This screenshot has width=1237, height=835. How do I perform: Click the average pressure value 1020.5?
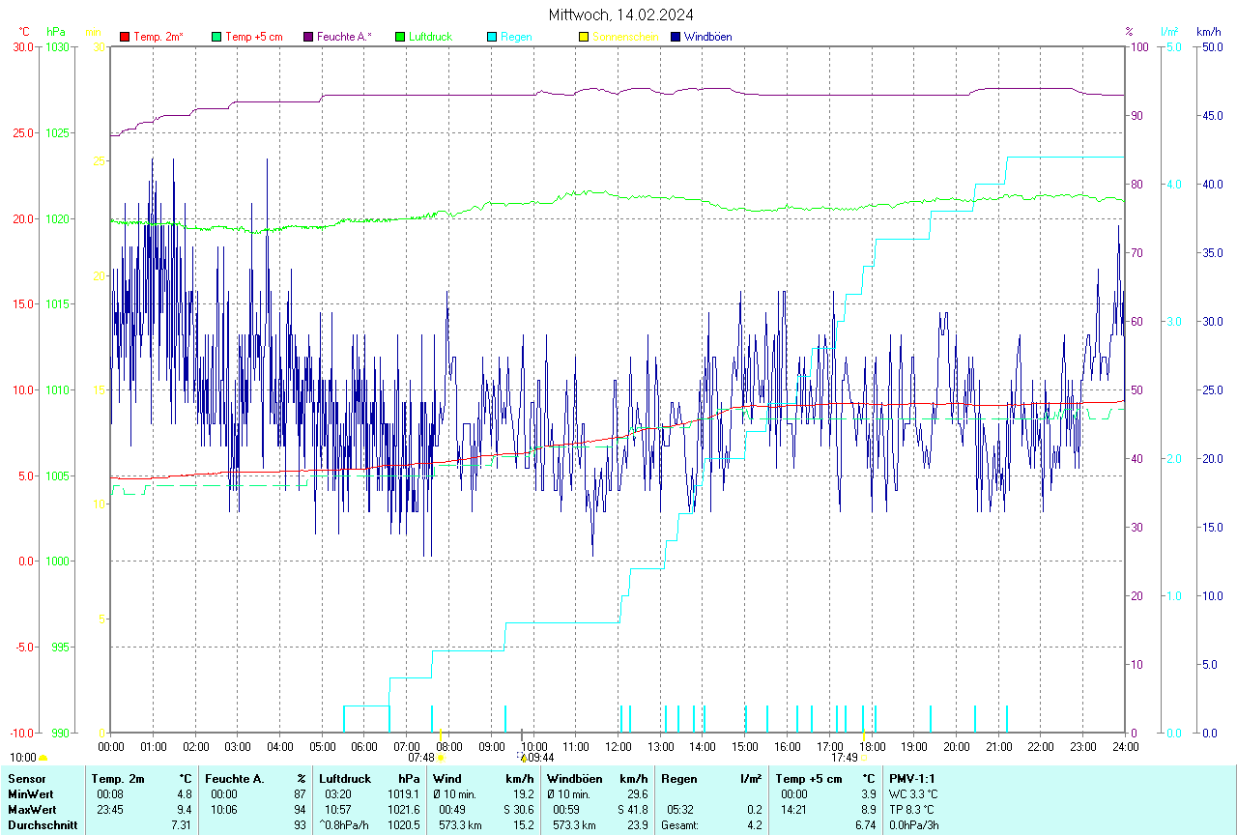tap(404, 825)
